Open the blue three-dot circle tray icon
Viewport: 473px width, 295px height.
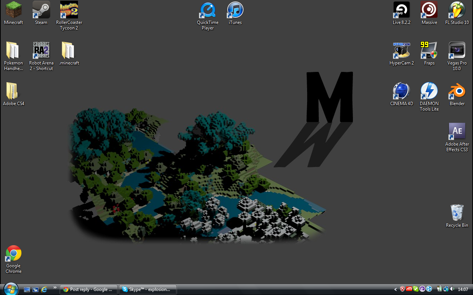point(429,289)
